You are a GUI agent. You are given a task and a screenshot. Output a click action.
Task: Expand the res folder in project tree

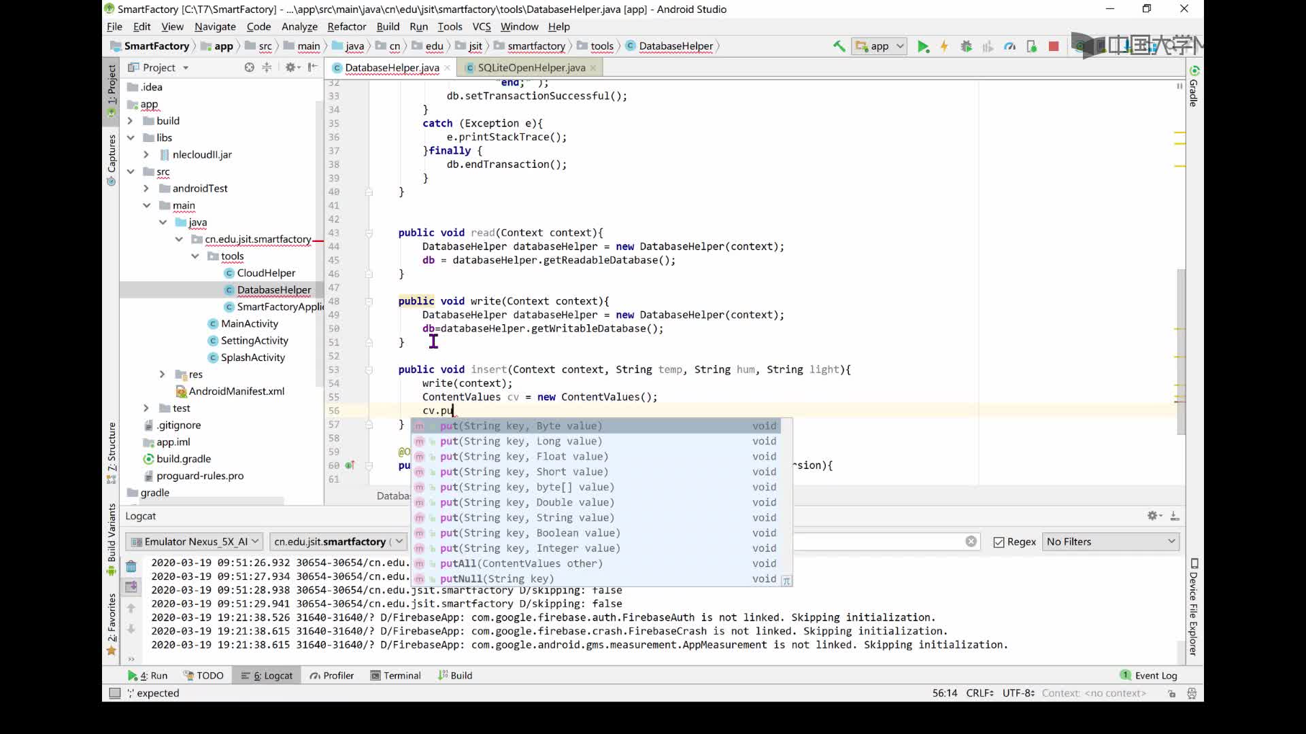(162, 374)
